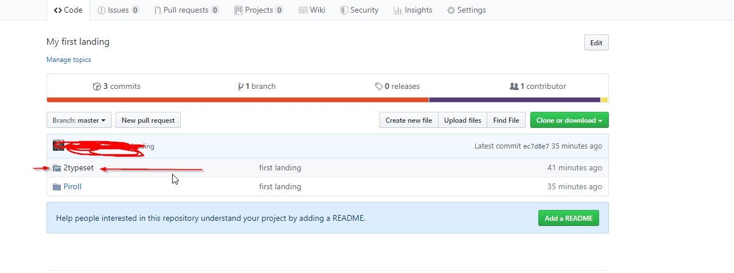The image size is (734, 273).
Task: Click the Issues exclamation icon
Action: pyautogui.click(x=102, y=10)
